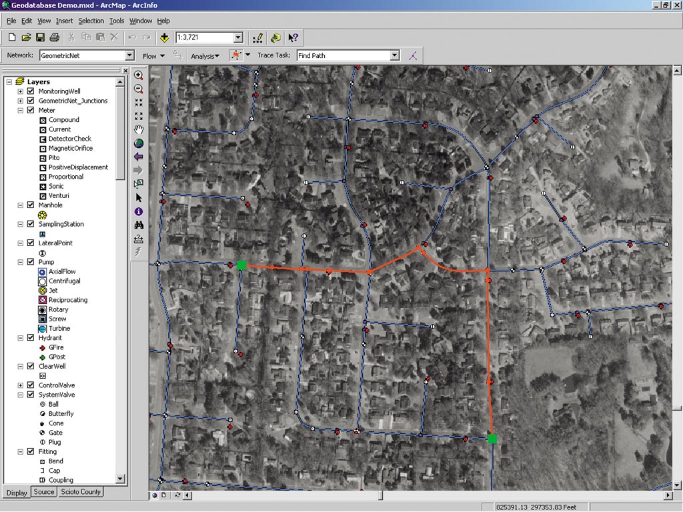Expand the MonitoringWell layer legend
The width and height of the screenshot is (683, 512).
[20, 91]
